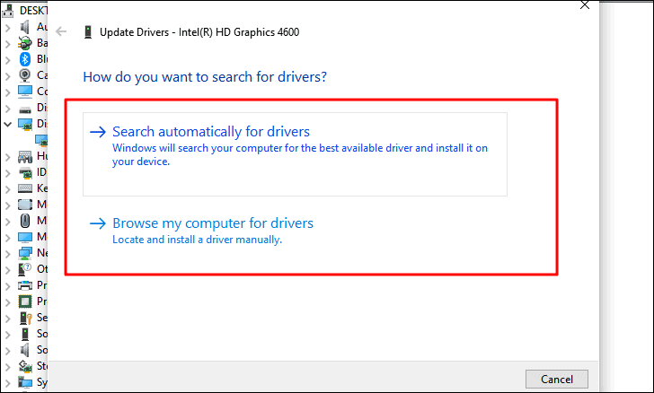Click the Mice pointing devices mouse icon

coord(25,221)
